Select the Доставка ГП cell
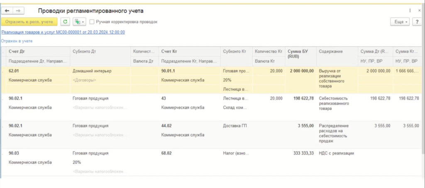This screenshot has width=425, height=188. 237,126
